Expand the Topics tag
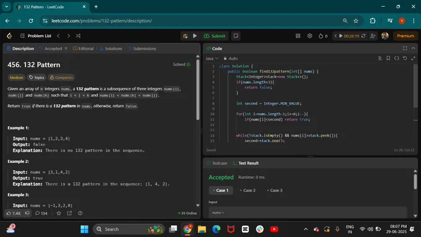This screenshot has height=237, width=421. [37, 77]
